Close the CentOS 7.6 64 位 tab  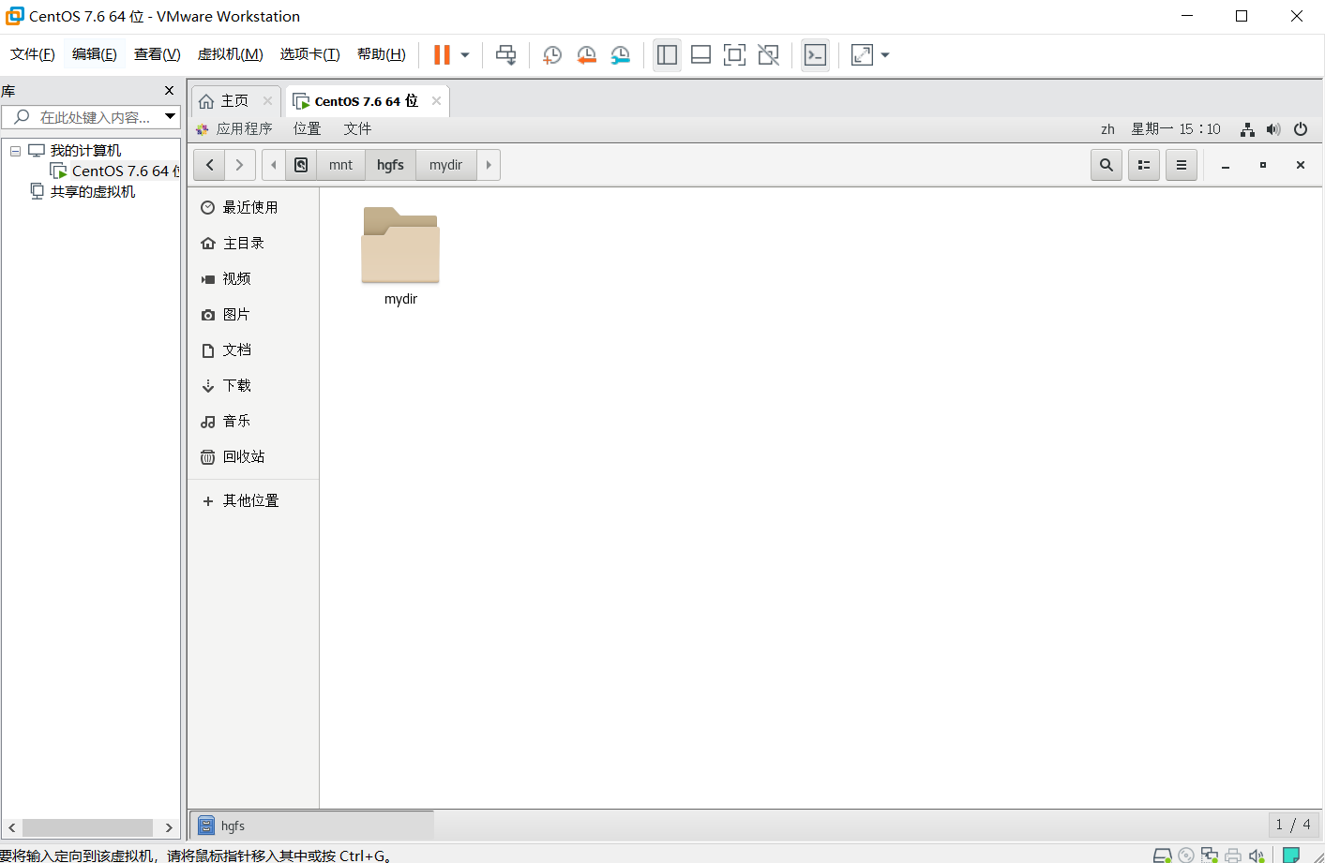436,101
